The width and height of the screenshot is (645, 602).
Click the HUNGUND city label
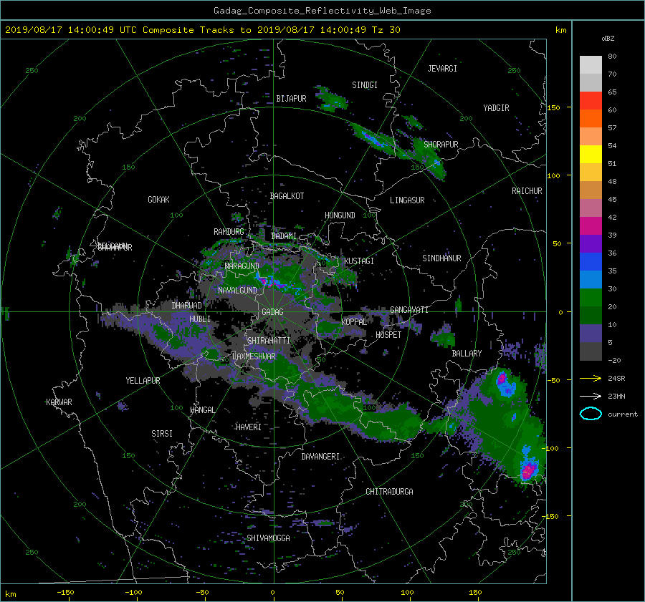340,215
